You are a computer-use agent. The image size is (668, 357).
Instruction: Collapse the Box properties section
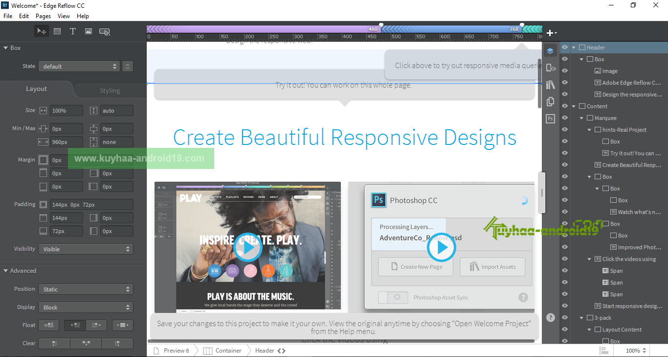[5, 48]
